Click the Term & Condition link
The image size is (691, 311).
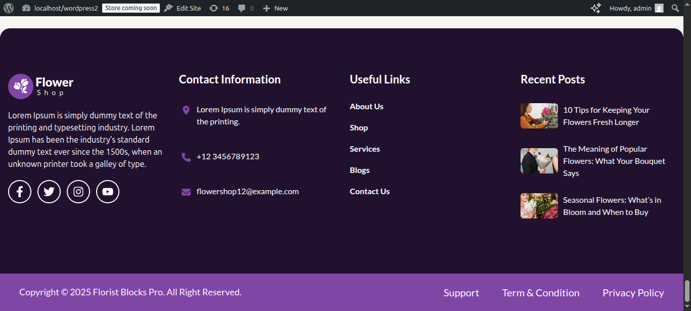540,293
